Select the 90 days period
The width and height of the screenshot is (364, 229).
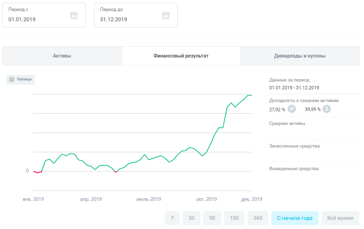click(x=212, y=218)
